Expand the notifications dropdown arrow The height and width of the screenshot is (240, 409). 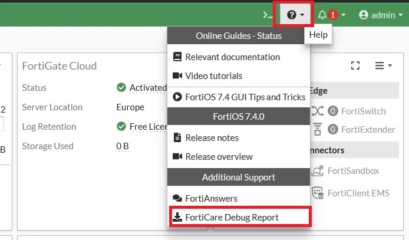[x=343, y=15]
